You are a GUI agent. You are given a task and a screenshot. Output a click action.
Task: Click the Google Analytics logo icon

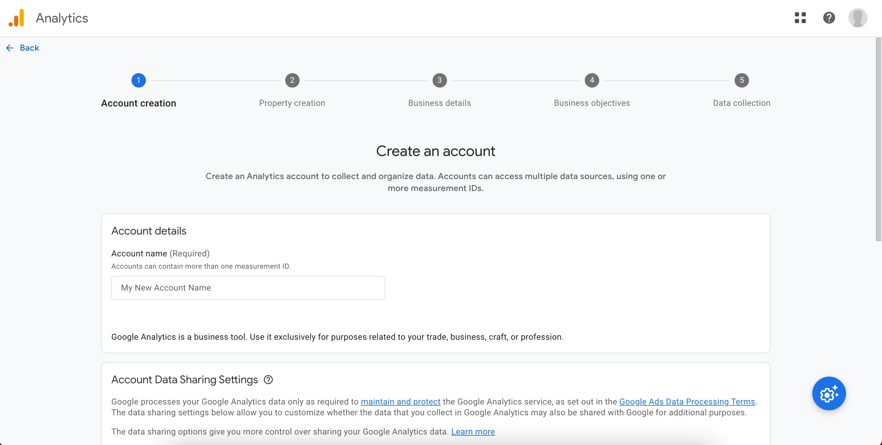17,18
